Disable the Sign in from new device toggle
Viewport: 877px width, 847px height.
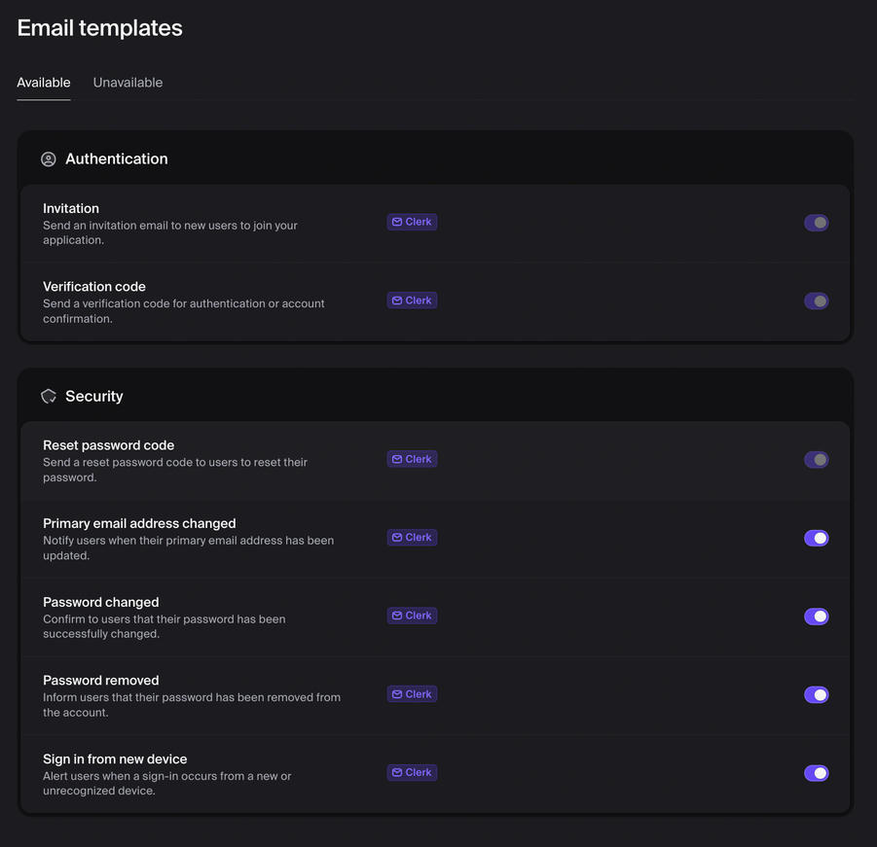point(816,772)
